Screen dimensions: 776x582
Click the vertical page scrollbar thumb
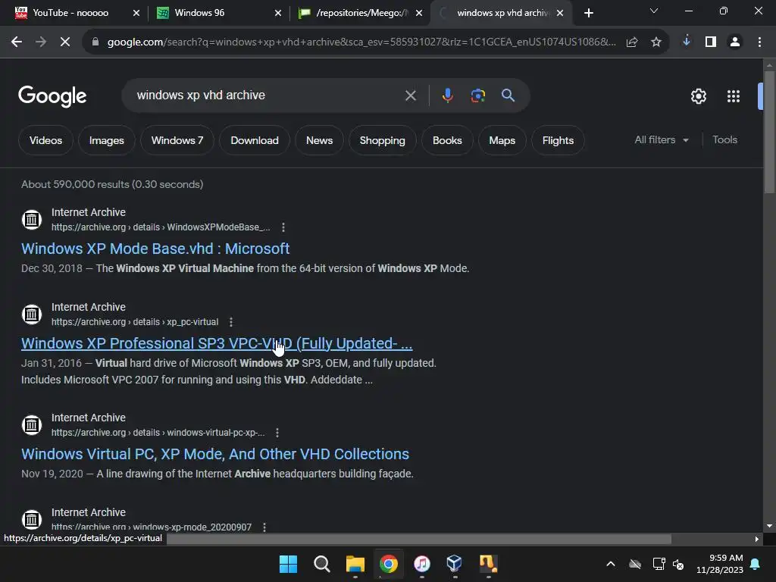769,132
